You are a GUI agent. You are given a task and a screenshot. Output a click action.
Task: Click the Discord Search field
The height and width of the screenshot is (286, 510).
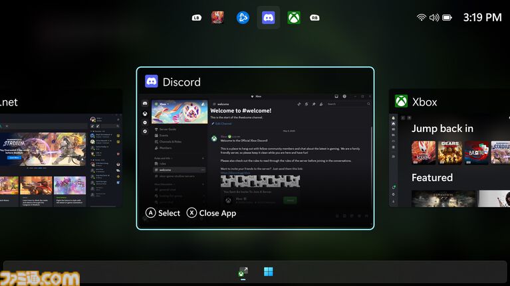tap(348, 104)
